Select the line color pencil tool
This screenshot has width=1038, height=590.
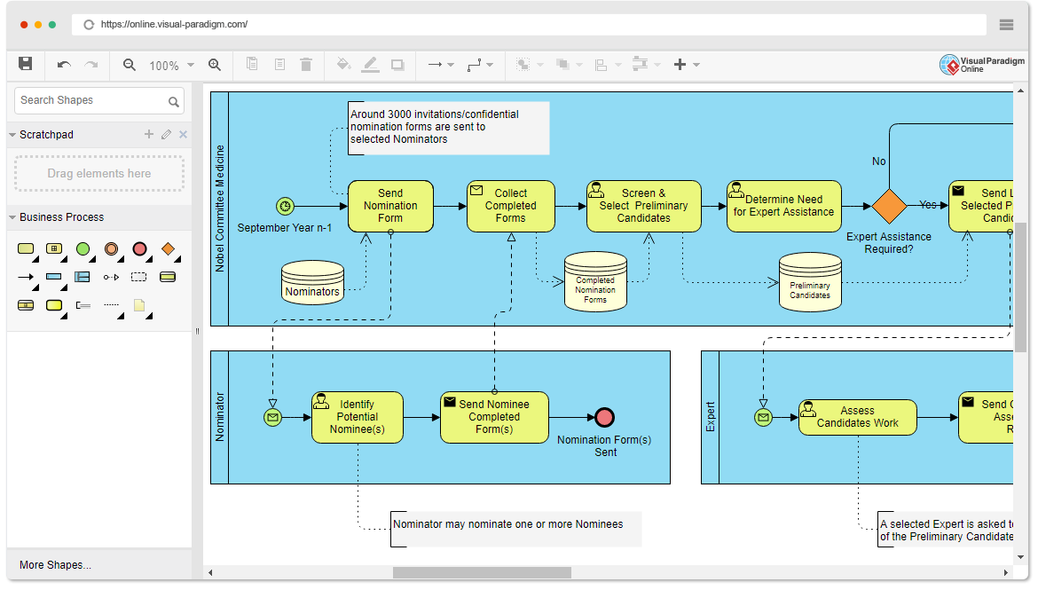[371, 64]
